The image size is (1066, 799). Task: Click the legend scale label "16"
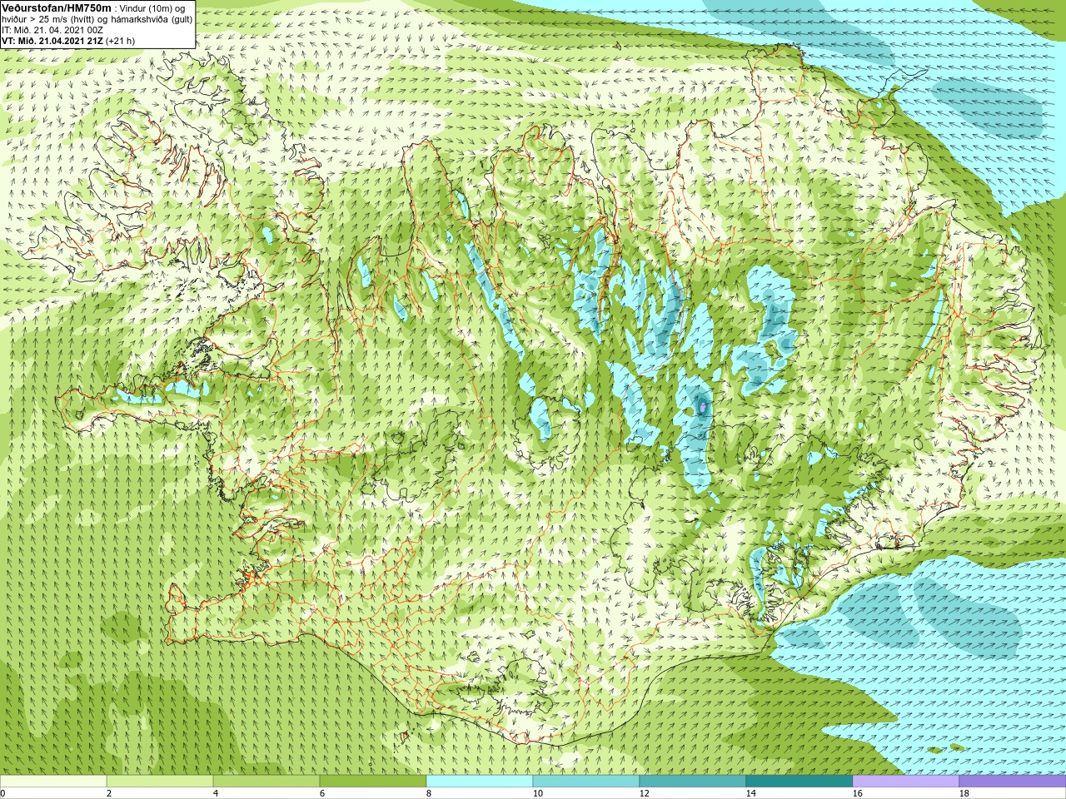coord(857,793)
